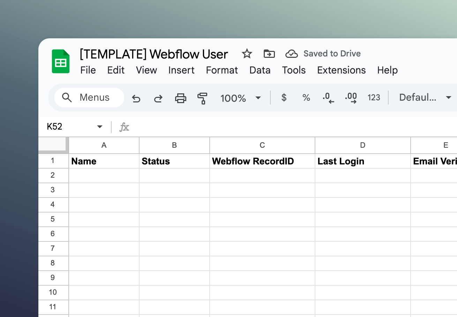
Task: Open the zoom 100% dropdown
Action: pos(241,98)
